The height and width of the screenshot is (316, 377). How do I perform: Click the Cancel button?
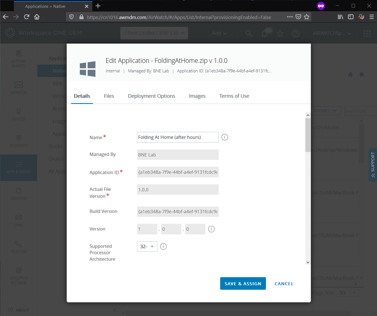[284, 284]
